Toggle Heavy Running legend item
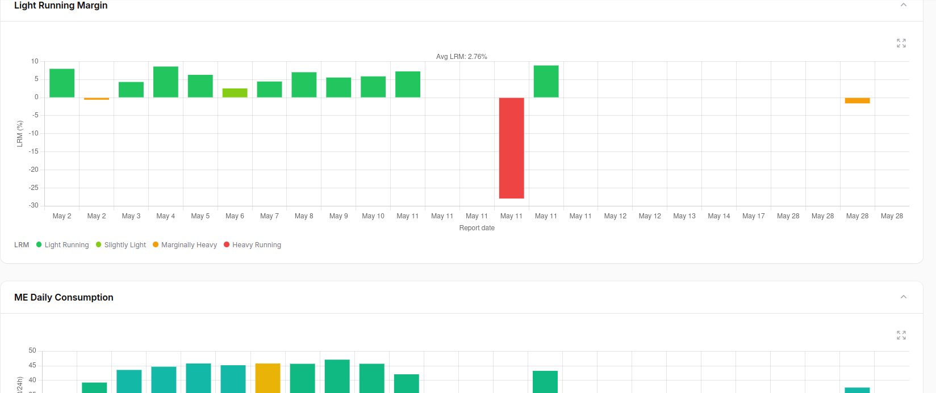Screen dimensions: 936x393 (x=253, y=245)
